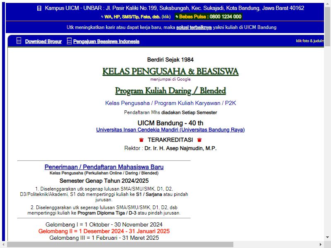Click the left red crown icon by TERAKREDITASI
This screenshot has height=248, width=331.
click(142, 140)
